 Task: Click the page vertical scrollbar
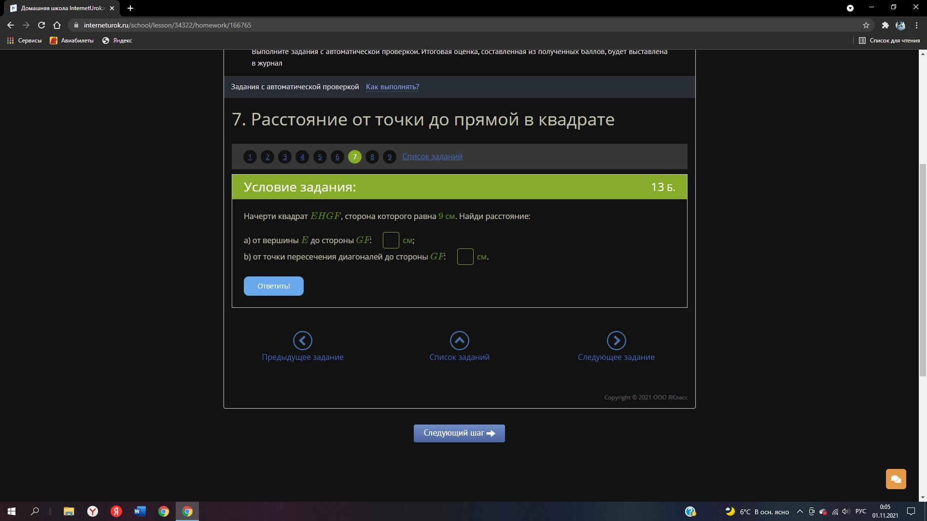pyautogui.click(x=922, y=270)
